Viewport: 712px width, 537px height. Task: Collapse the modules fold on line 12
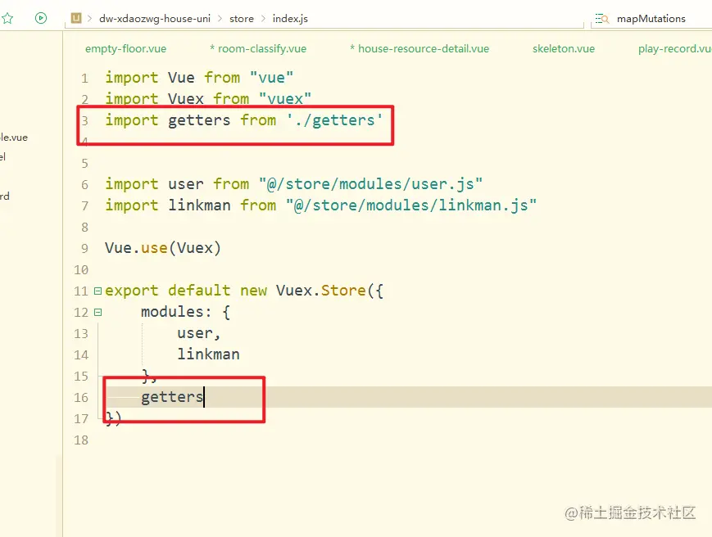tap(98, 312)
